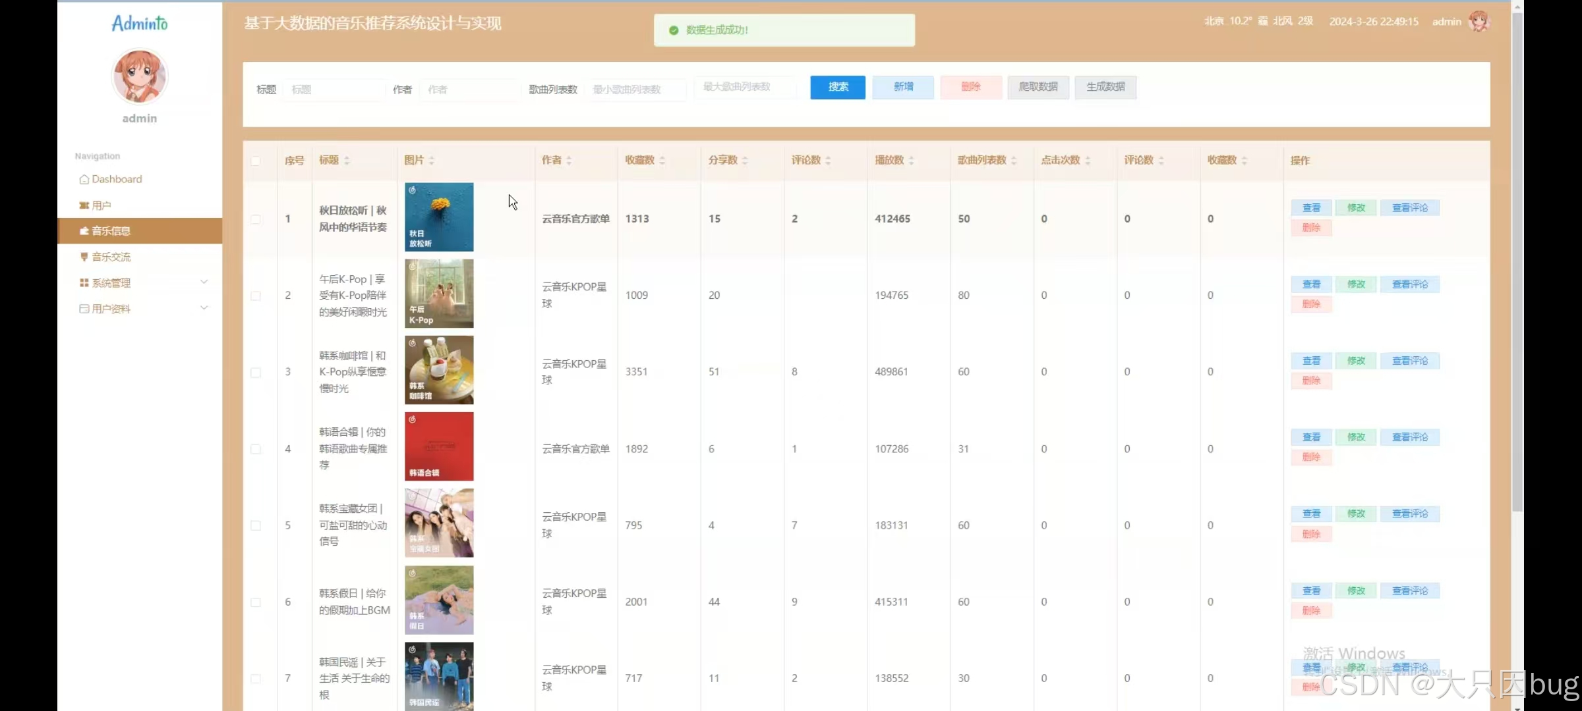The width and height of the screenshot is (1582, 711).
Task: Click the Dashboard home icon
Action: pyautogui.click(x=84, y=180)
